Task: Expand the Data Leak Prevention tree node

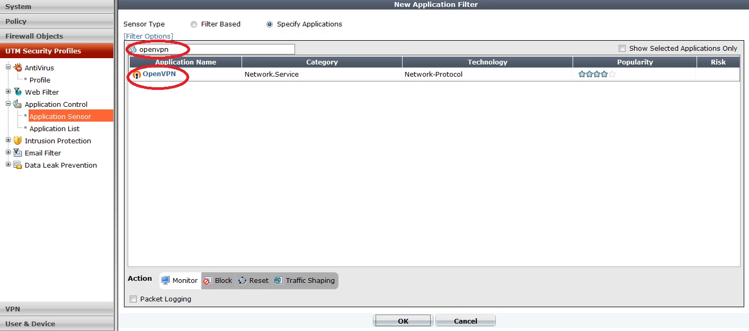Action: pos(8,164)
